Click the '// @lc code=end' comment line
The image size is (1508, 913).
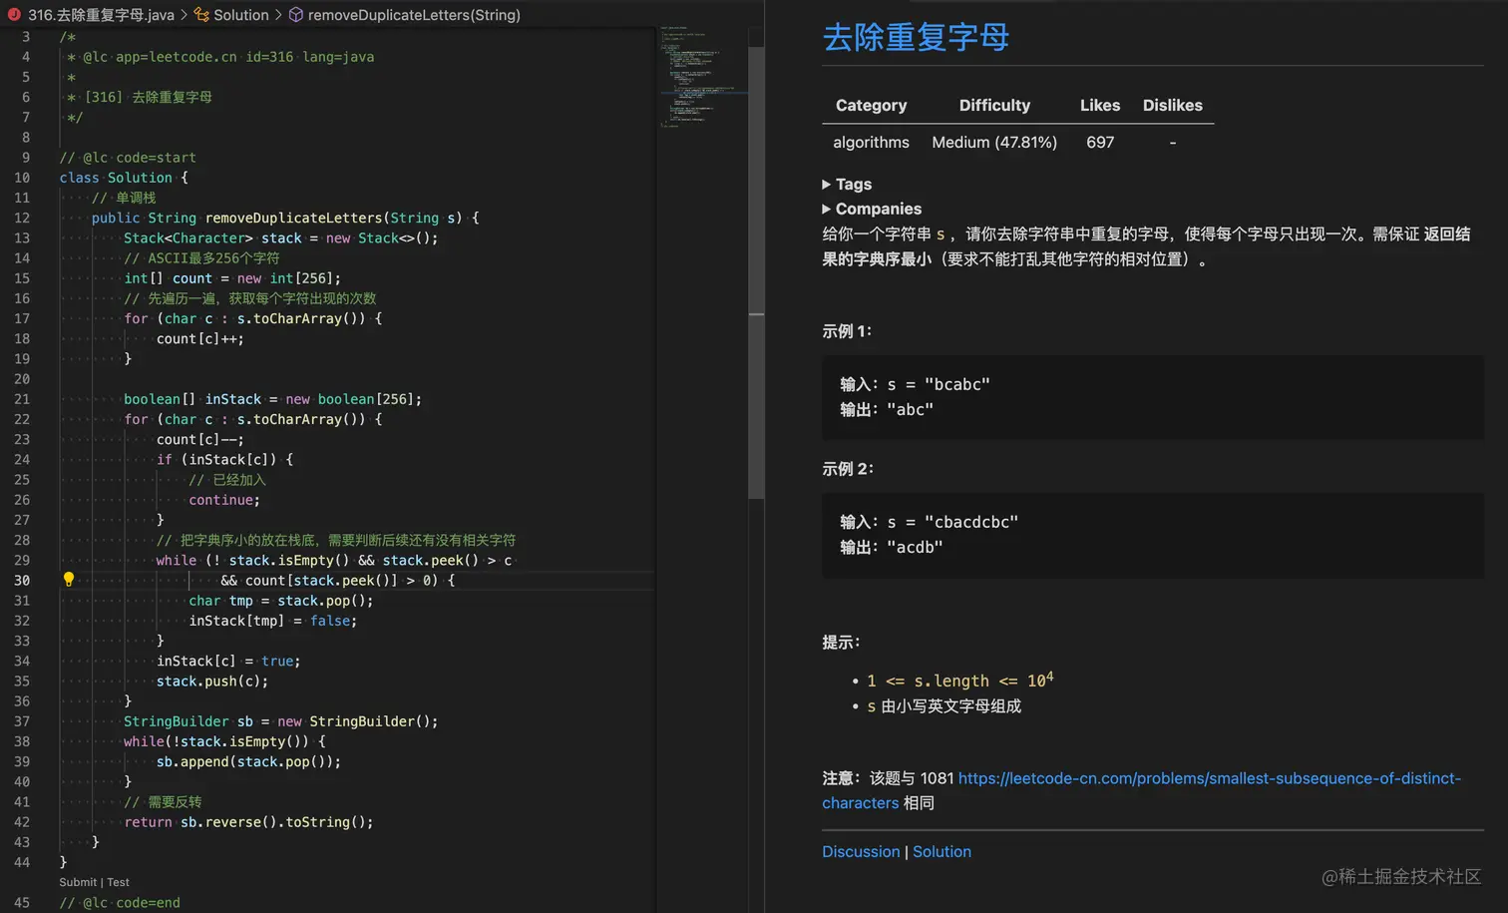120,903
